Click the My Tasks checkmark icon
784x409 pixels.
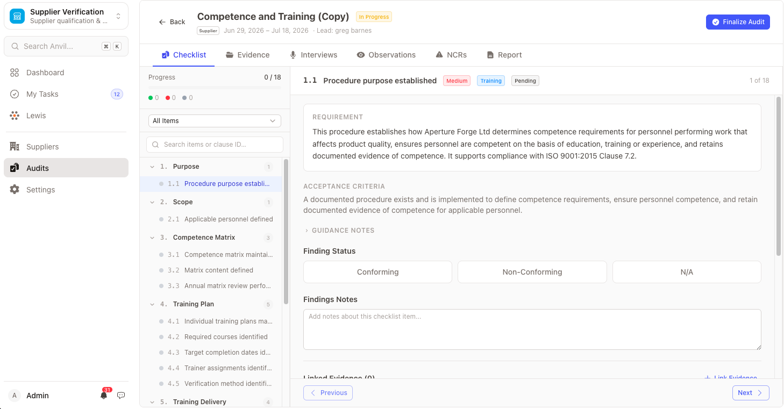click(15, 94)
